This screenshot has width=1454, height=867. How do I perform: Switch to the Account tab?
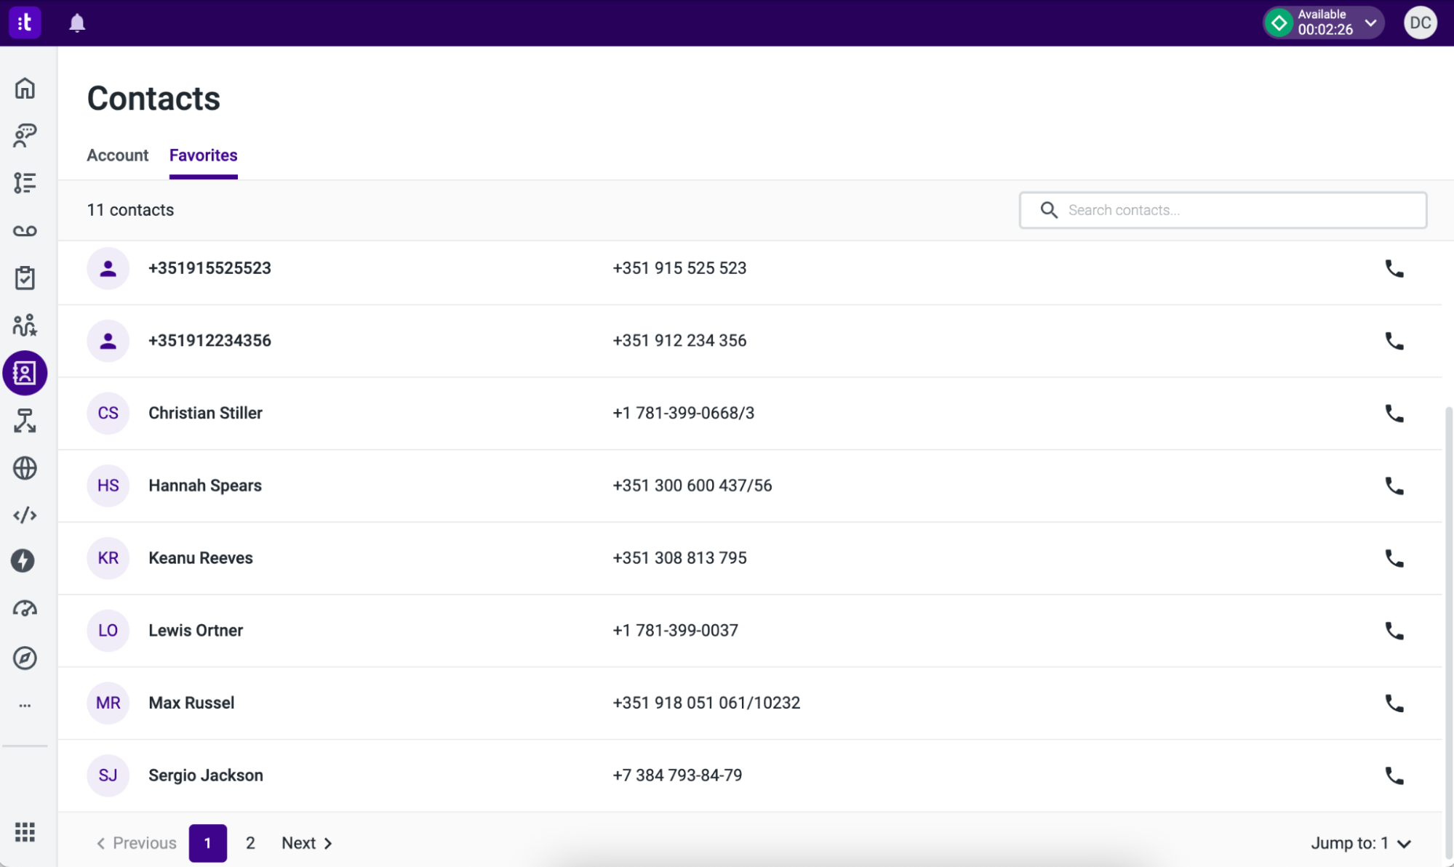pyautogui.click(x=117, y=155)
